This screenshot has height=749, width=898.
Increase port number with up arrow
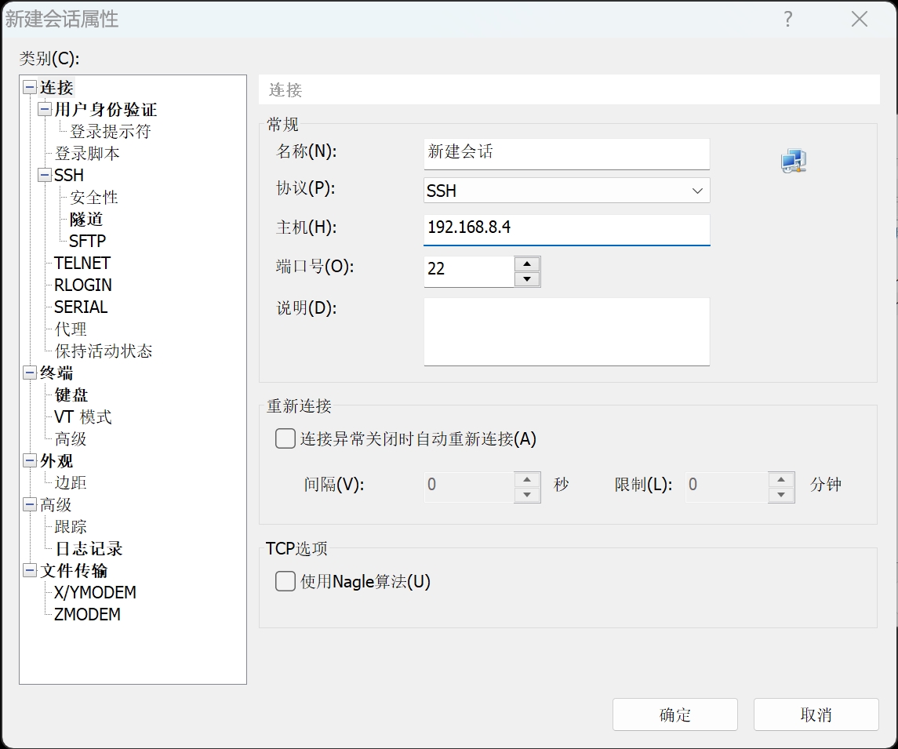pyautogui.click(x=527, y=264)
